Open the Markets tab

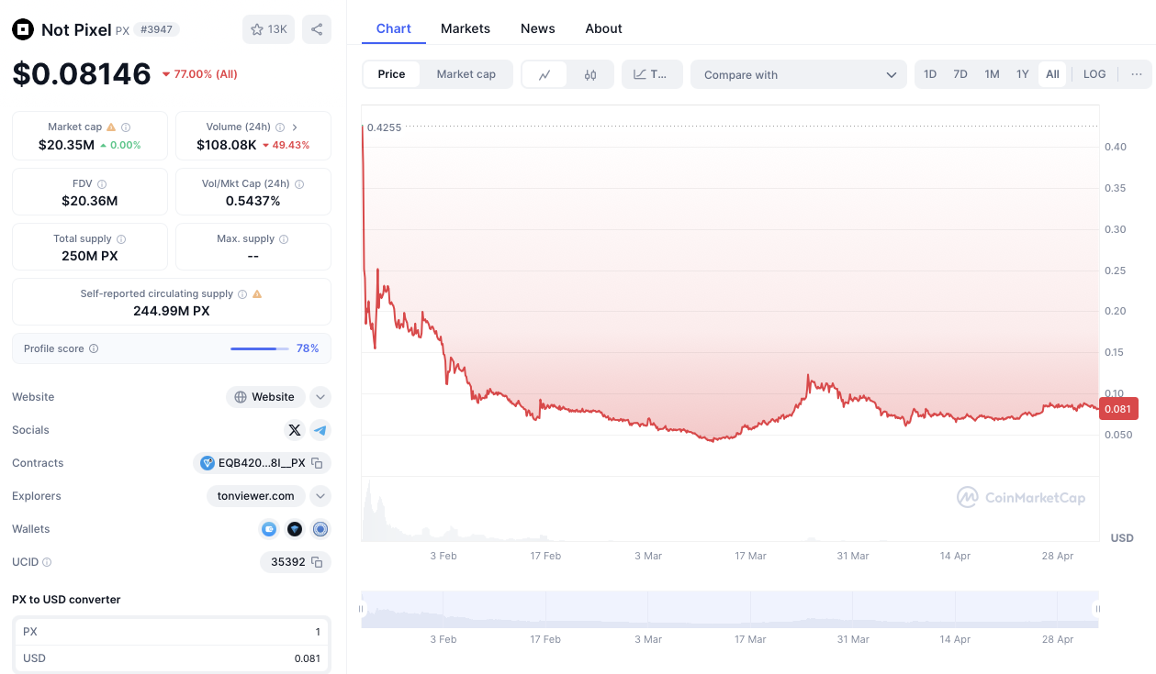point(466,28)
